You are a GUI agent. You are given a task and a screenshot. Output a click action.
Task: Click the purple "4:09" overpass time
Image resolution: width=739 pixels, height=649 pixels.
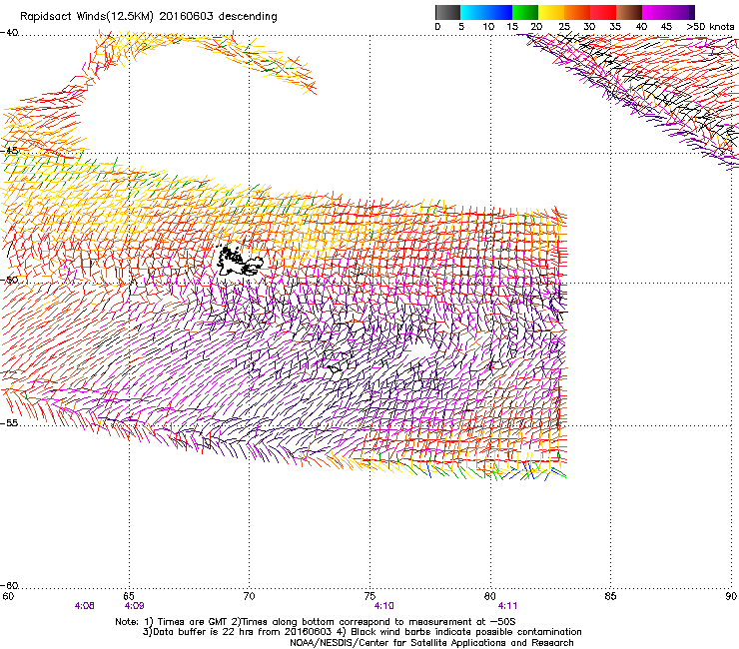[135, 606]
